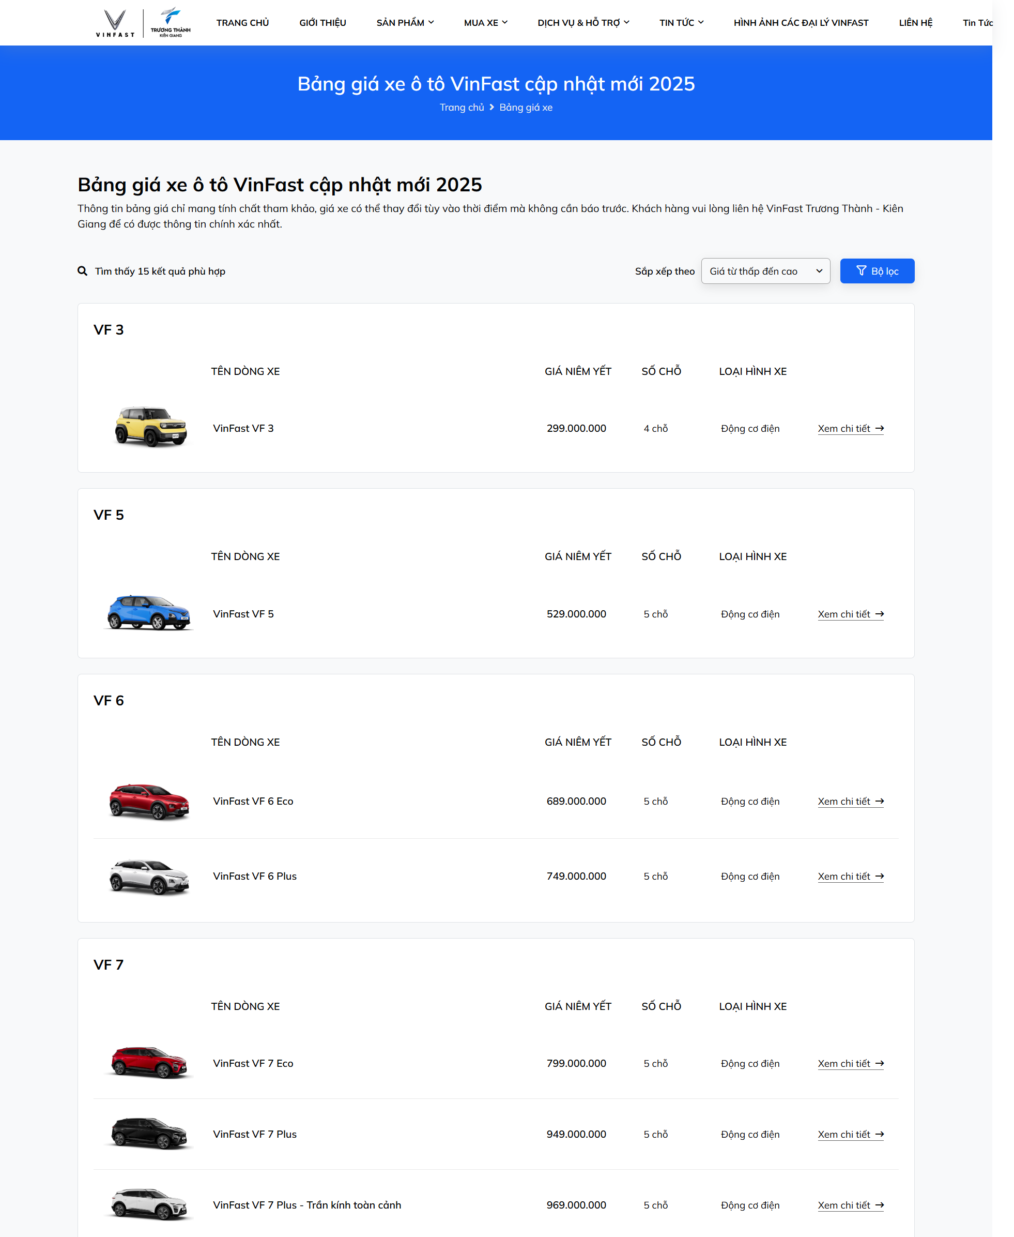
Task: Expand DỊCH VỤ & HỖ TRỢ menu
Action: [583, 23]
